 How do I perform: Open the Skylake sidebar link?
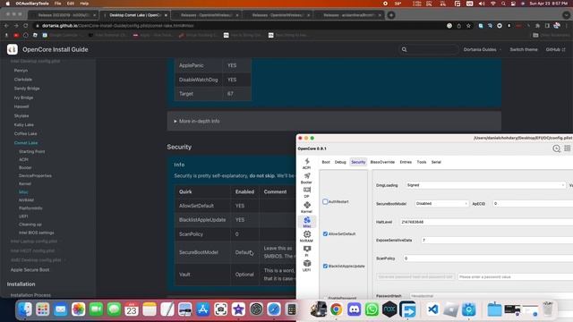coord(21,115)
